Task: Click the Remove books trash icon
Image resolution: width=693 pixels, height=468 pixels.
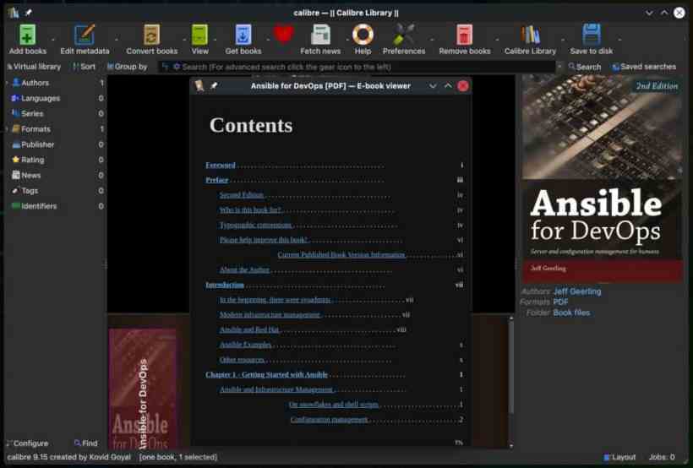Action: pos(464,35)
